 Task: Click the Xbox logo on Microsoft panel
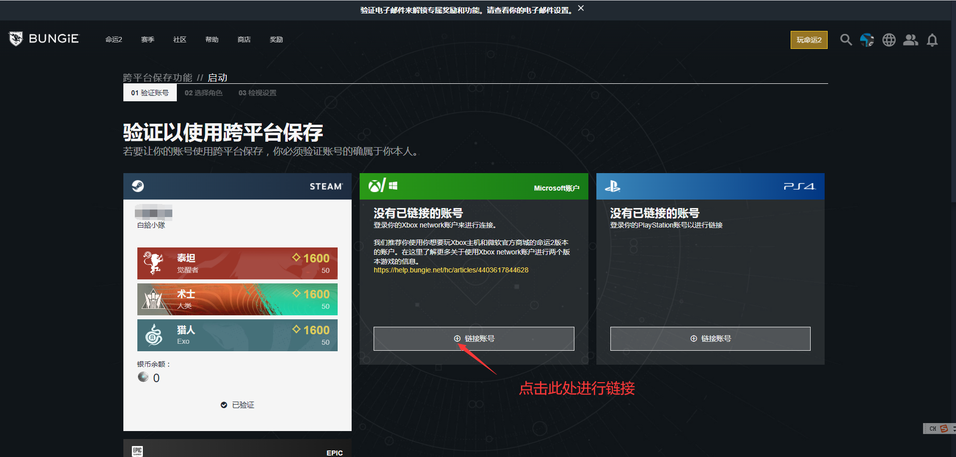coord(375,186)
